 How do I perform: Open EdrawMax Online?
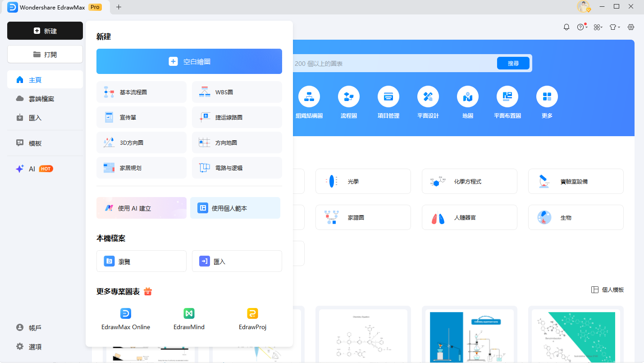(x=126, y=319)
